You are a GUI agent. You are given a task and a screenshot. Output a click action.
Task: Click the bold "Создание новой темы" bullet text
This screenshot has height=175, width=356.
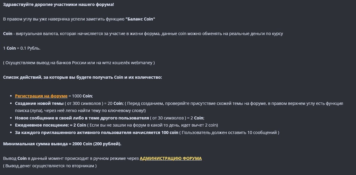click(39, 103)
